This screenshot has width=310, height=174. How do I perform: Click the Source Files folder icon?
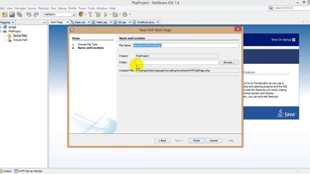10,36
